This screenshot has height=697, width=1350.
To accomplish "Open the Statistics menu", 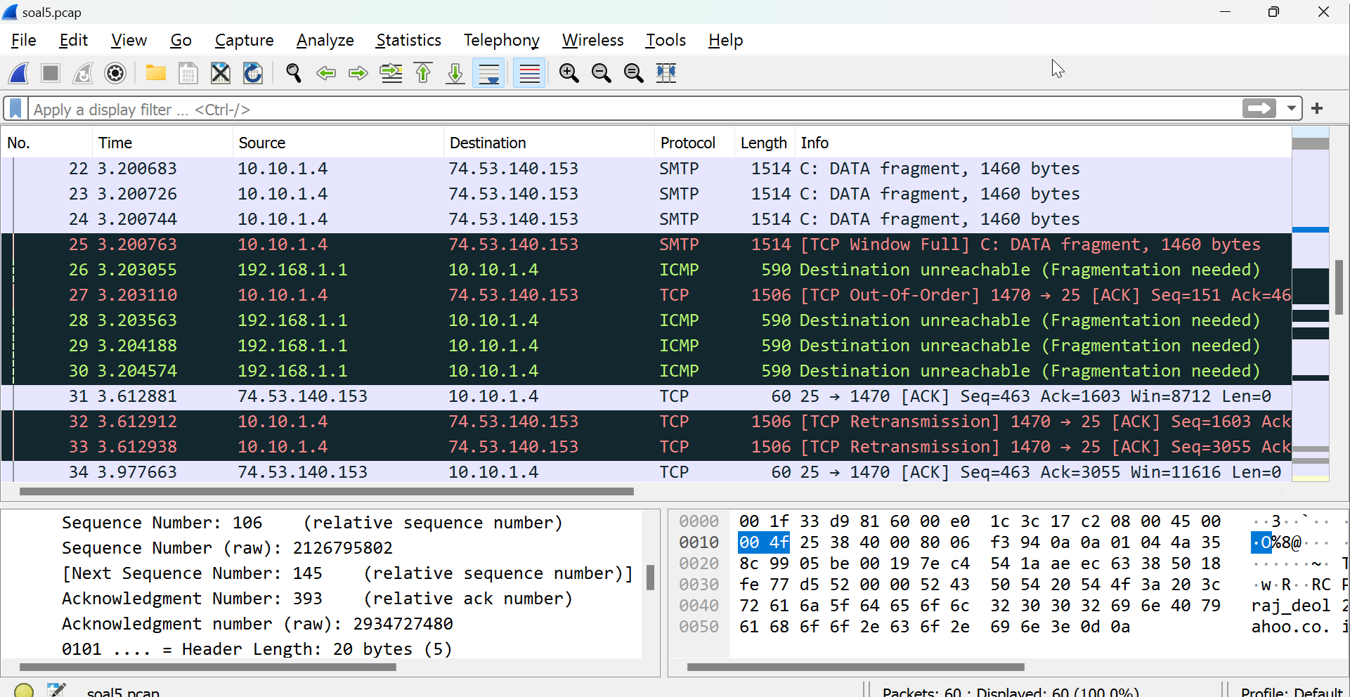I will (x=408, y=40).
